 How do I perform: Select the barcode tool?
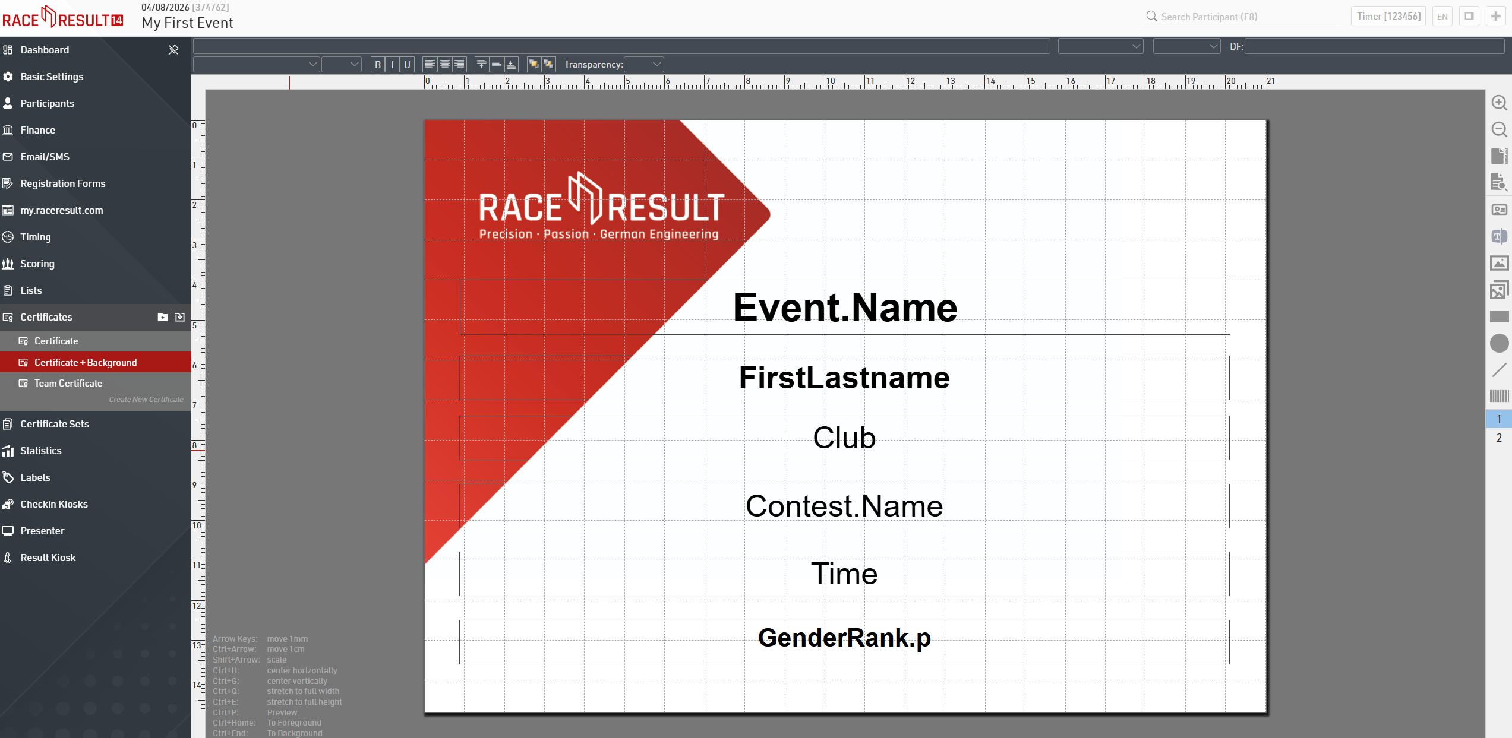click(x=1499, y=396)
